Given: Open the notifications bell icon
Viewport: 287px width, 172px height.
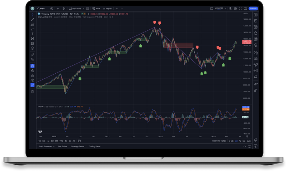Looking at the screenshot, I should (256, 77).
